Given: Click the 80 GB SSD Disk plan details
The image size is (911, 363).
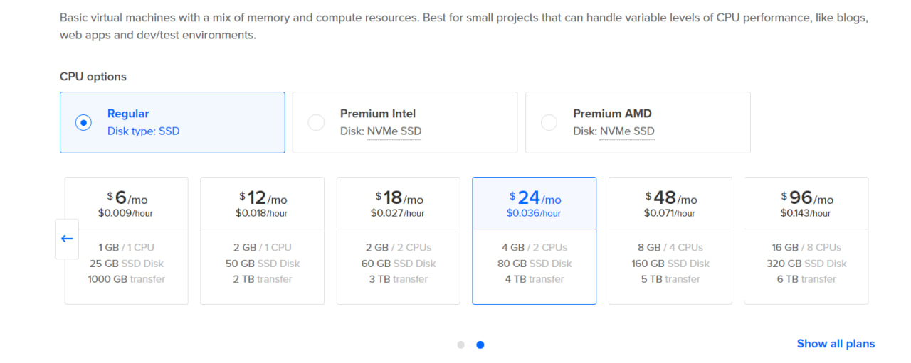Looking at the screenshot, I should [535, 264].
